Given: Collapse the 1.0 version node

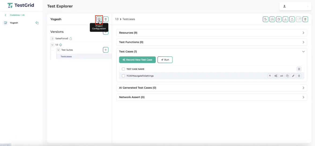Looking at the screenshot, I should (52, 45).
